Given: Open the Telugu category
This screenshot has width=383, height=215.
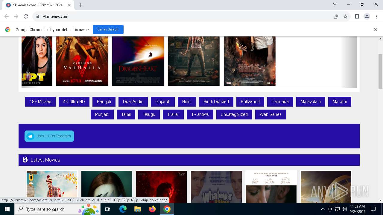Looking at the screenshot, I should coord(149,114).
